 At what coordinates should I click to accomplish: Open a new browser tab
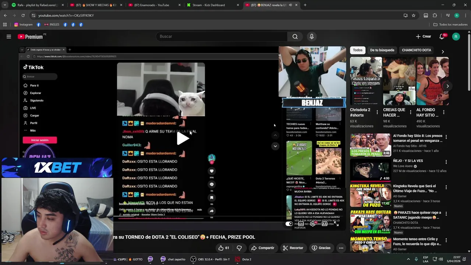click(x=305, y=5)
